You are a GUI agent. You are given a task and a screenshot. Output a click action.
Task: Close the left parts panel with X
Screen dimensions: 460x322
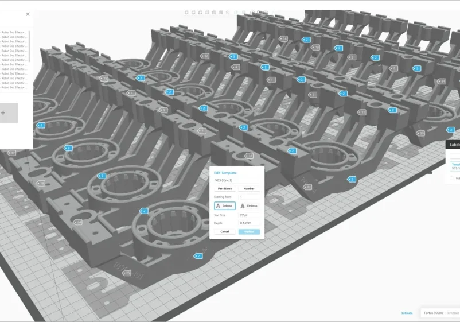pyautogui.click(x=28, y=14)
